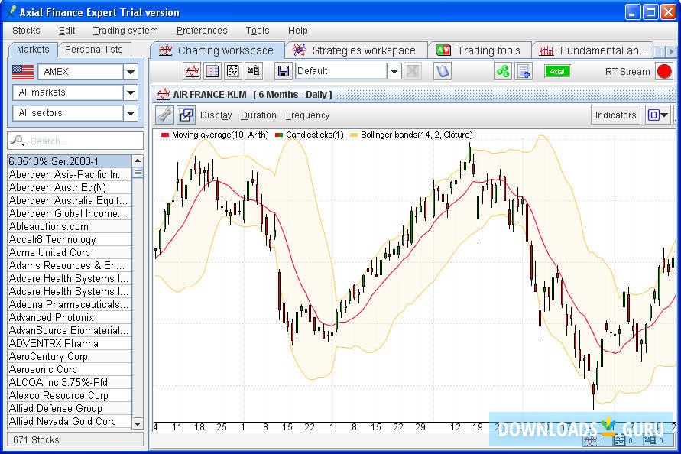The width and height of the screenshot is (681, 454).
Task: Click the table view toolbar icon
Action: tap(212, 71)
